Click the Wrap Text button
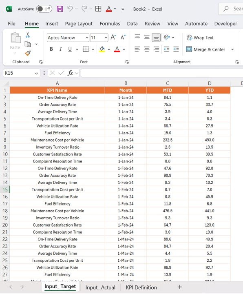 click(x=200, y=38)
